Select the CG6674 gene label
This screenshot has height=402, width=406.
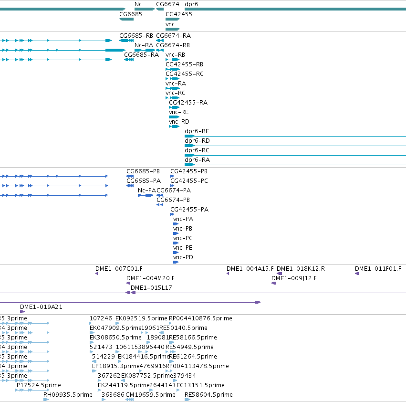[x=167, y=4]
